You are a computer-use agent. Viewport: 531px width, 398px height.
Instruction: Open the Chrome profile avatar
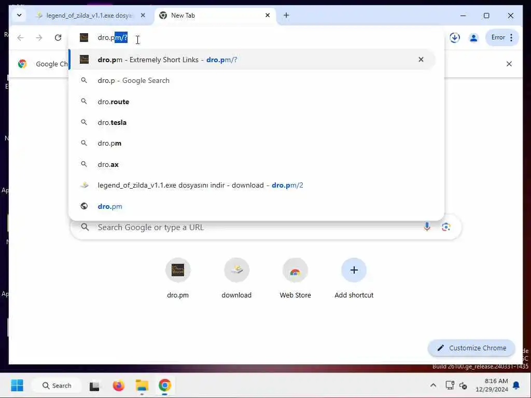point(473,37)
